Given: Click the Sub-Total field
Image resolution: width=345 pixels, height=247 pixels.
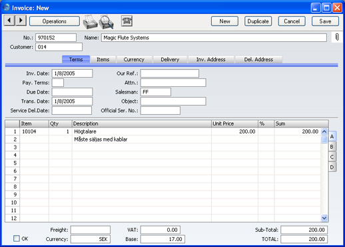Looking at the screenshot, I should click(x=304, y=230).
